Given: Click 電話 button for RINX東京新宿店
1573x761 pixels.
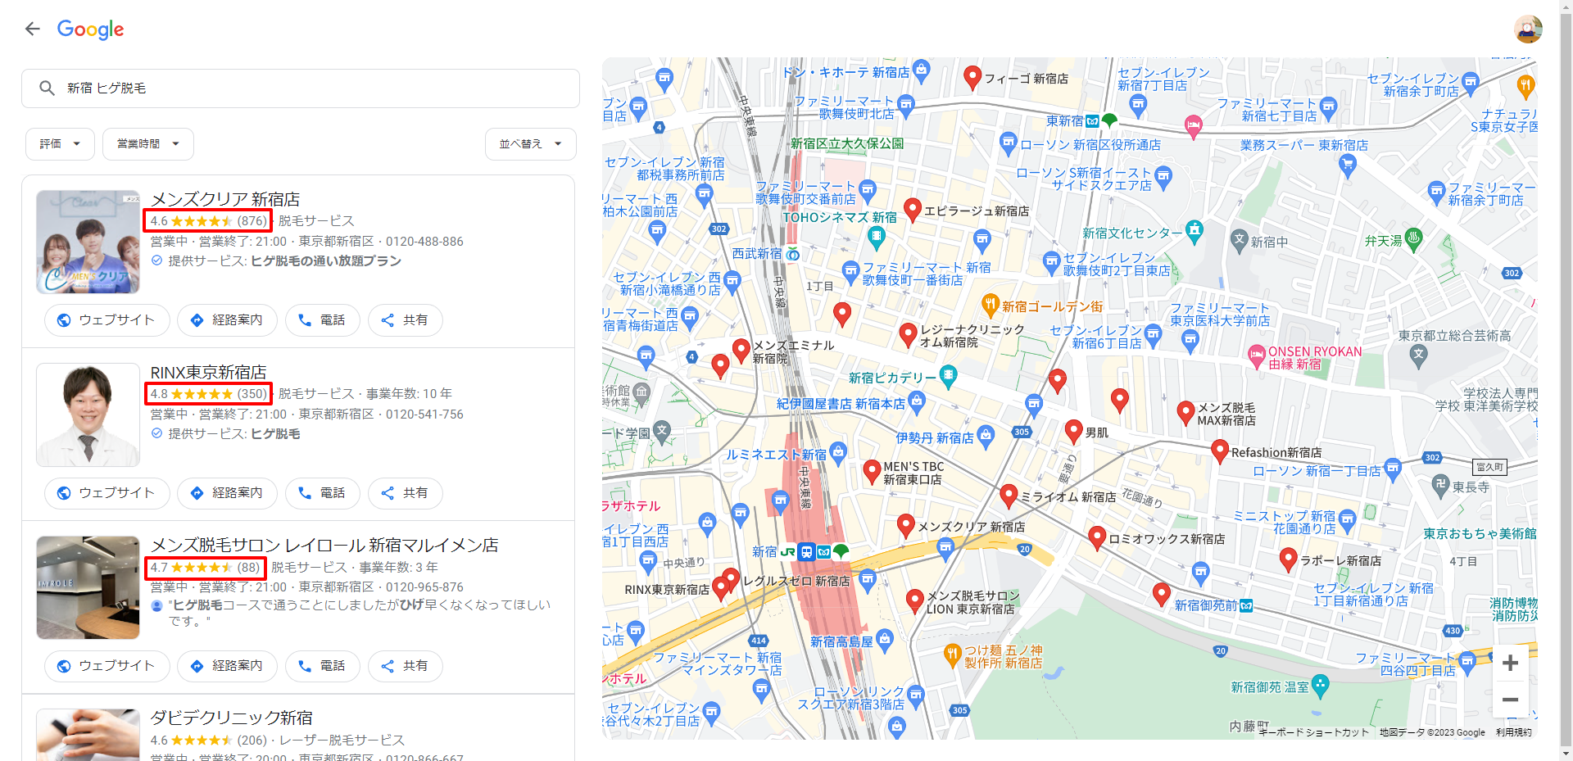Looking at the screenshot, I should tap(322, 492).
